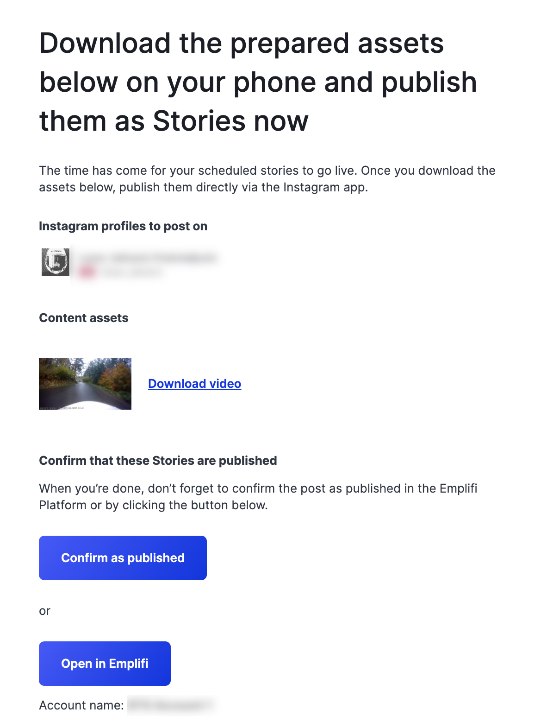The image size is (547, 722).
Task: Click the 'or' text between buttons
Action: pyautogui.click(x=44, y=611)
